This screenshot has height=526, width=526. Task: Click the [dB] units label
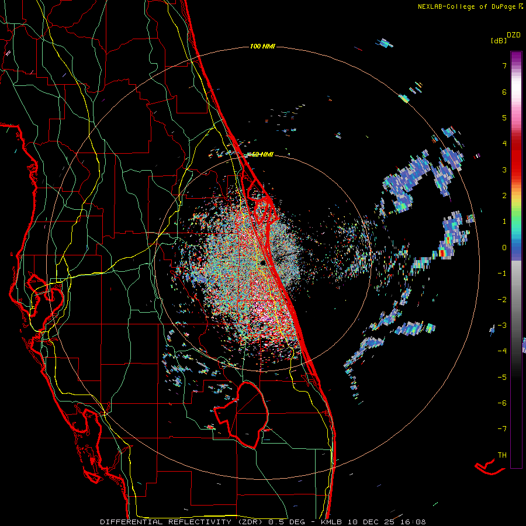499,40
